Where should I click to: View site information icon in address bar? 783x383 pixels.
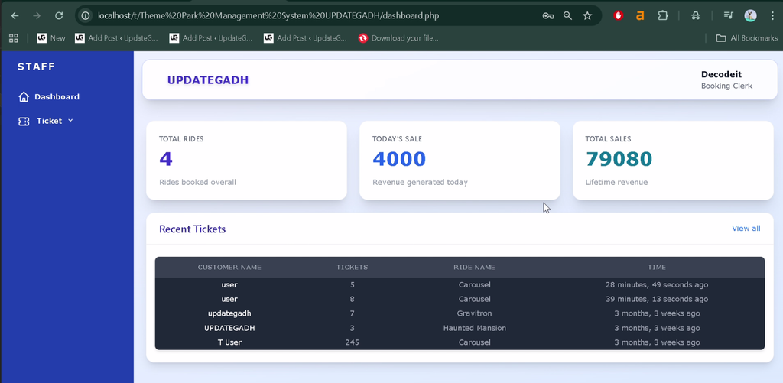[86, 16]
